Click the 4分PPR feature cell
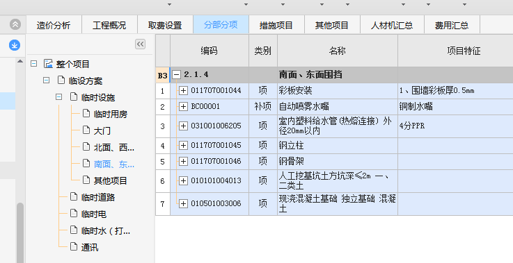The width and height of the screenshot is (513, 263). pos(455,126)
